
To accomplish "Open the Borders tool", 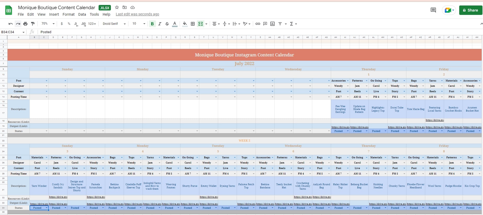I will (193, 24).
